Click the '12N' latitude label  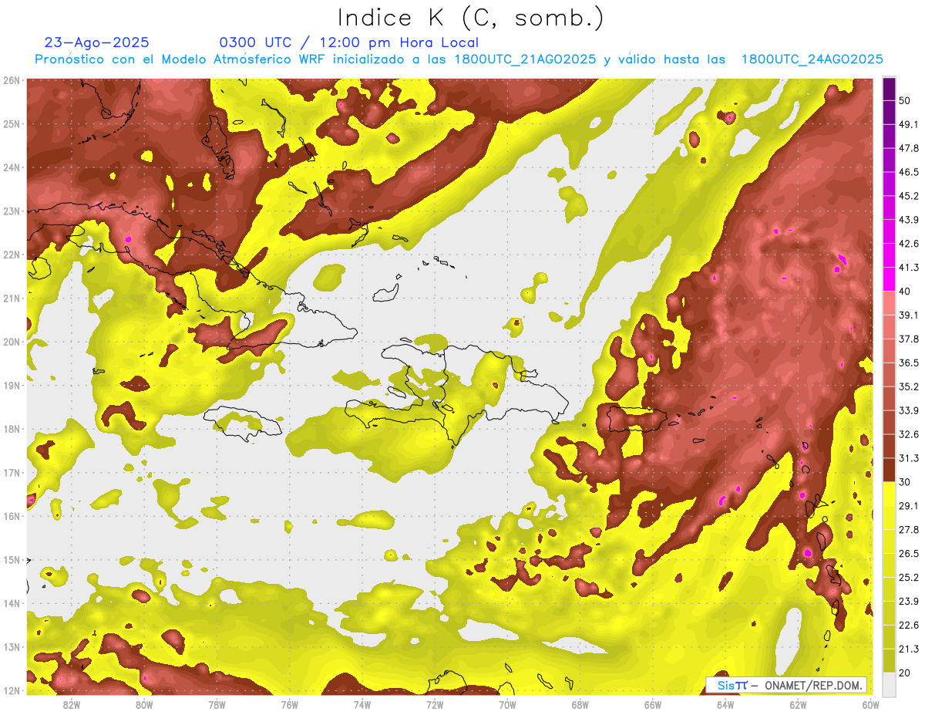11,690
